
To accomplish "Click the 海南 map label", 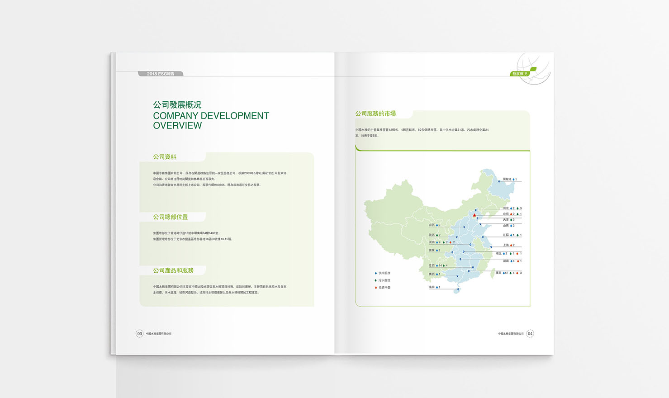I will tap(432, 287).
